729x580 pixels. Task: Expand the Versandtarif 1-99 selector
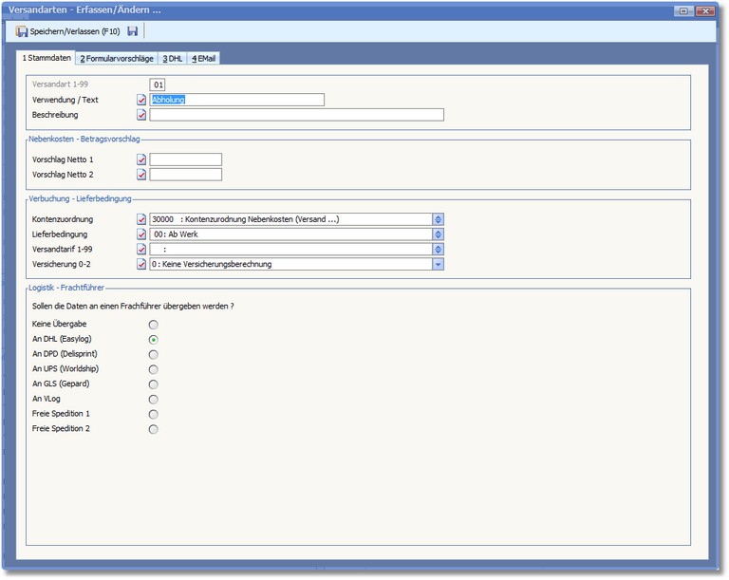coord(438,250)
